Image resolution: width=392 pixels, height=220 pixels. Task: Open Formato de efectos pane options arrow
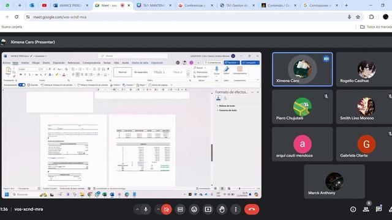(x=252, y=92)
